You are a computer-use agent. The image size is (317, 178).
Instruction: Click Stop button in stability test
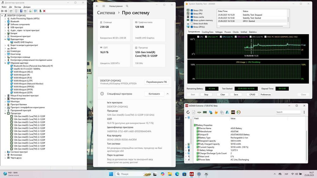tap(206, 95)
